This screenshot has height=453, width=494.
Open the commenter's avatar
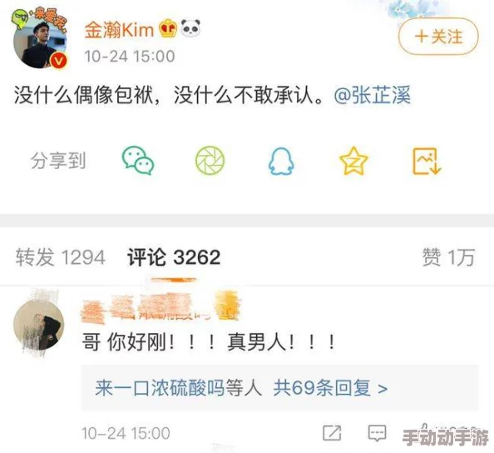[39, 326]
